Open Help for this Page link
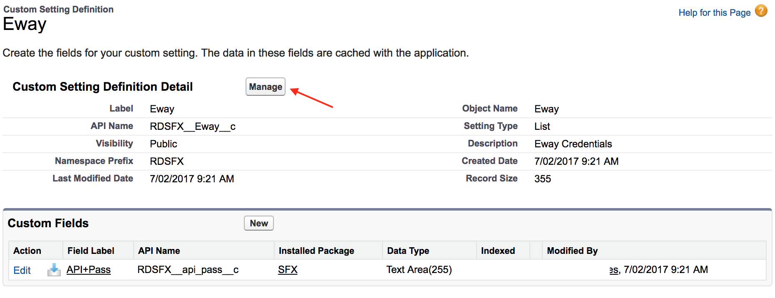This screenshot has height=298, width=775. tap(715, 12)
